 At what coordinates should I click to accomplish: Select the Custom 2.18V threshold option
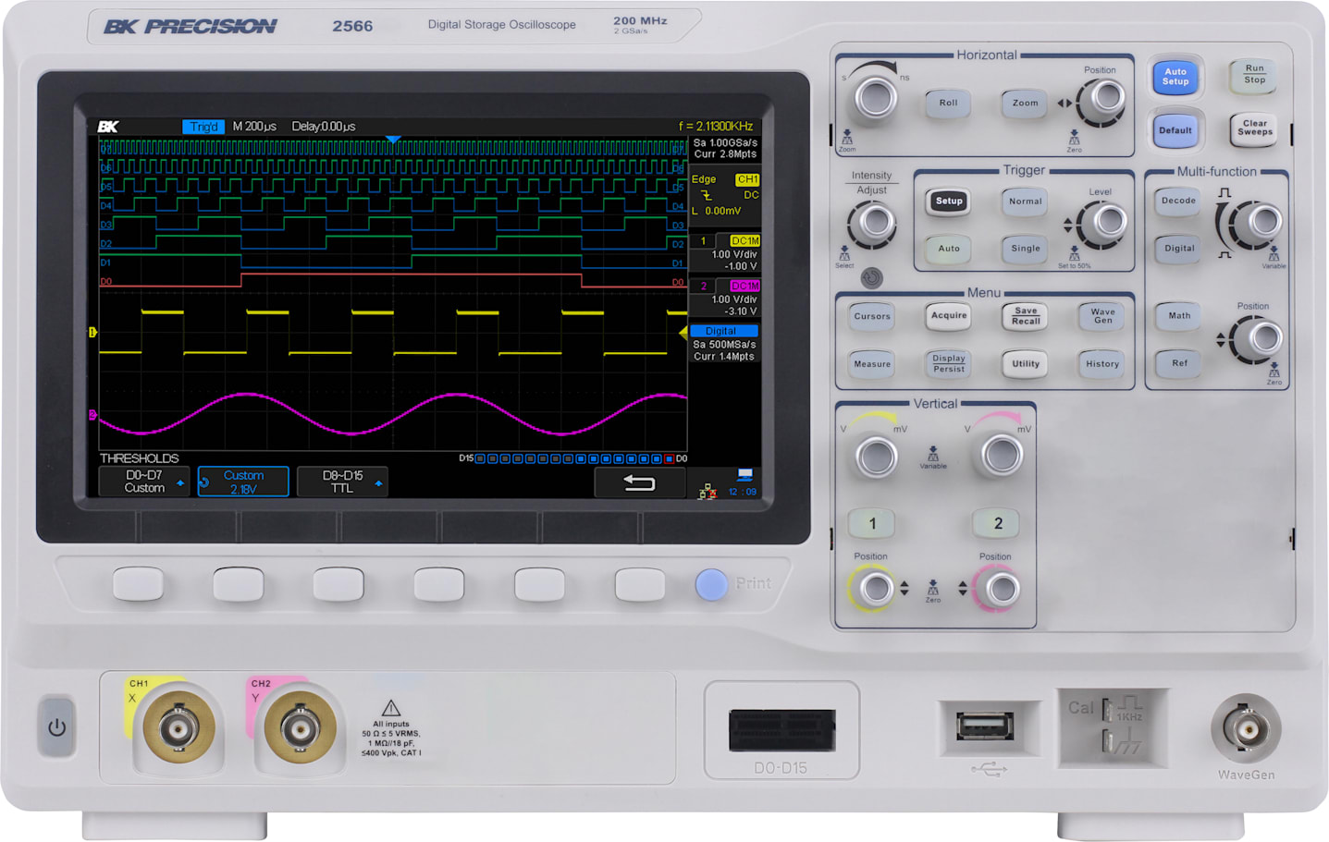pos(243,481)
